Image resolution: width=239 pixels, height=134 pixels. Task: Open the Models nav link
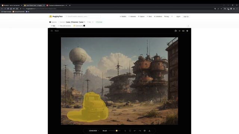pos(123,16)
